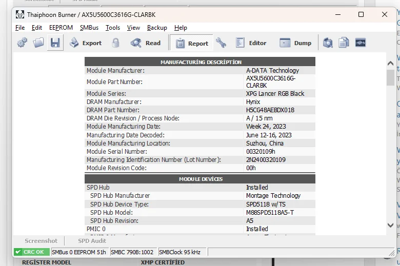
Task: Click the copy documents icon
Action: [344, 43]
